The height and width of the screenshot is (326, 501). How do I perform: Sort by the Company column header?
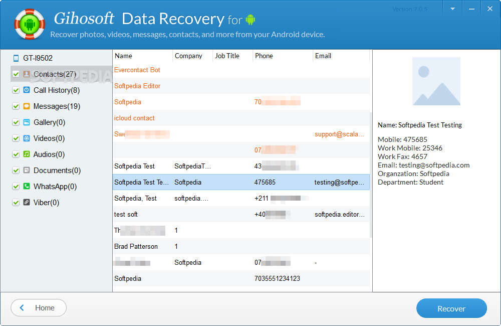(x=193, y=56)
